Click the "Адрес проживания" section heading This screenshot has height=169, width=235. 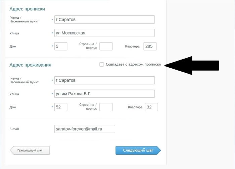pyautogui.click(x=30, y=65)
